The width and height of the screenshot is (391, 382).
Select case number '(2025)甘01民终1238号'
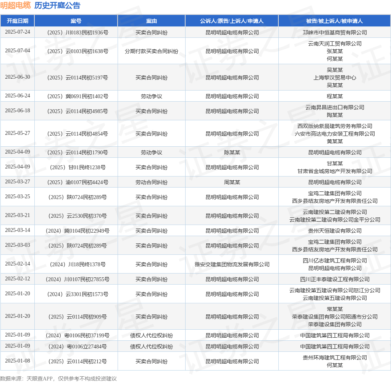tap(78, 167)
